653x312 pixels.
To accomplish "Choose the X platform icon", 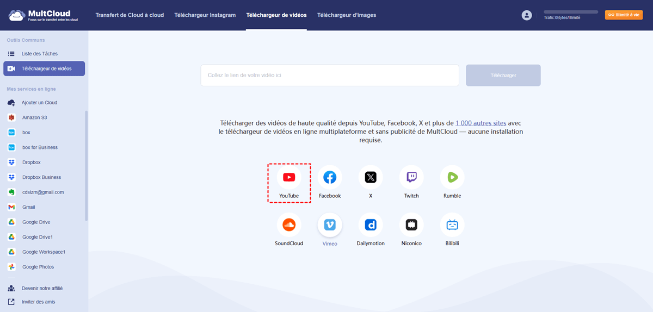I will tap(371, 177).
